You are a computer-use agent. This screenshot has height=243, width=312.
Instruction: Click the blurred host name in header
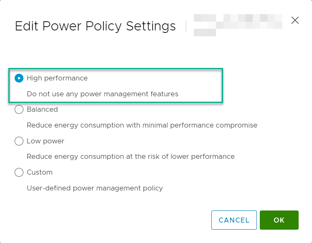[238, 25]
